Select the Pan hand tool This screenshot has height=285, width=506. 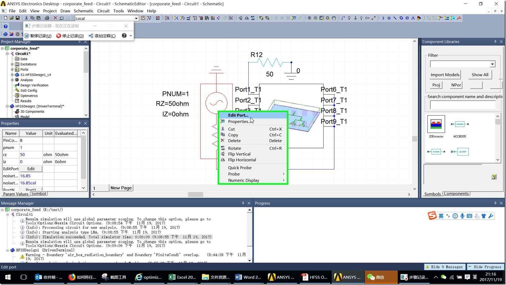pos(334,18)
